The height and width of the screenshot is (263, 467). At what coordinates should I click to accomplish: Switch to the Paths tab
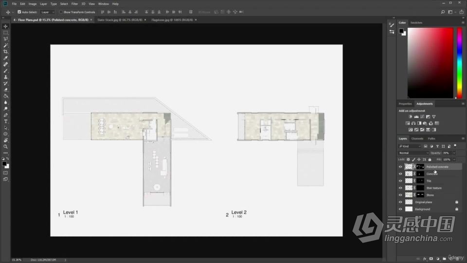pos(431,139)
